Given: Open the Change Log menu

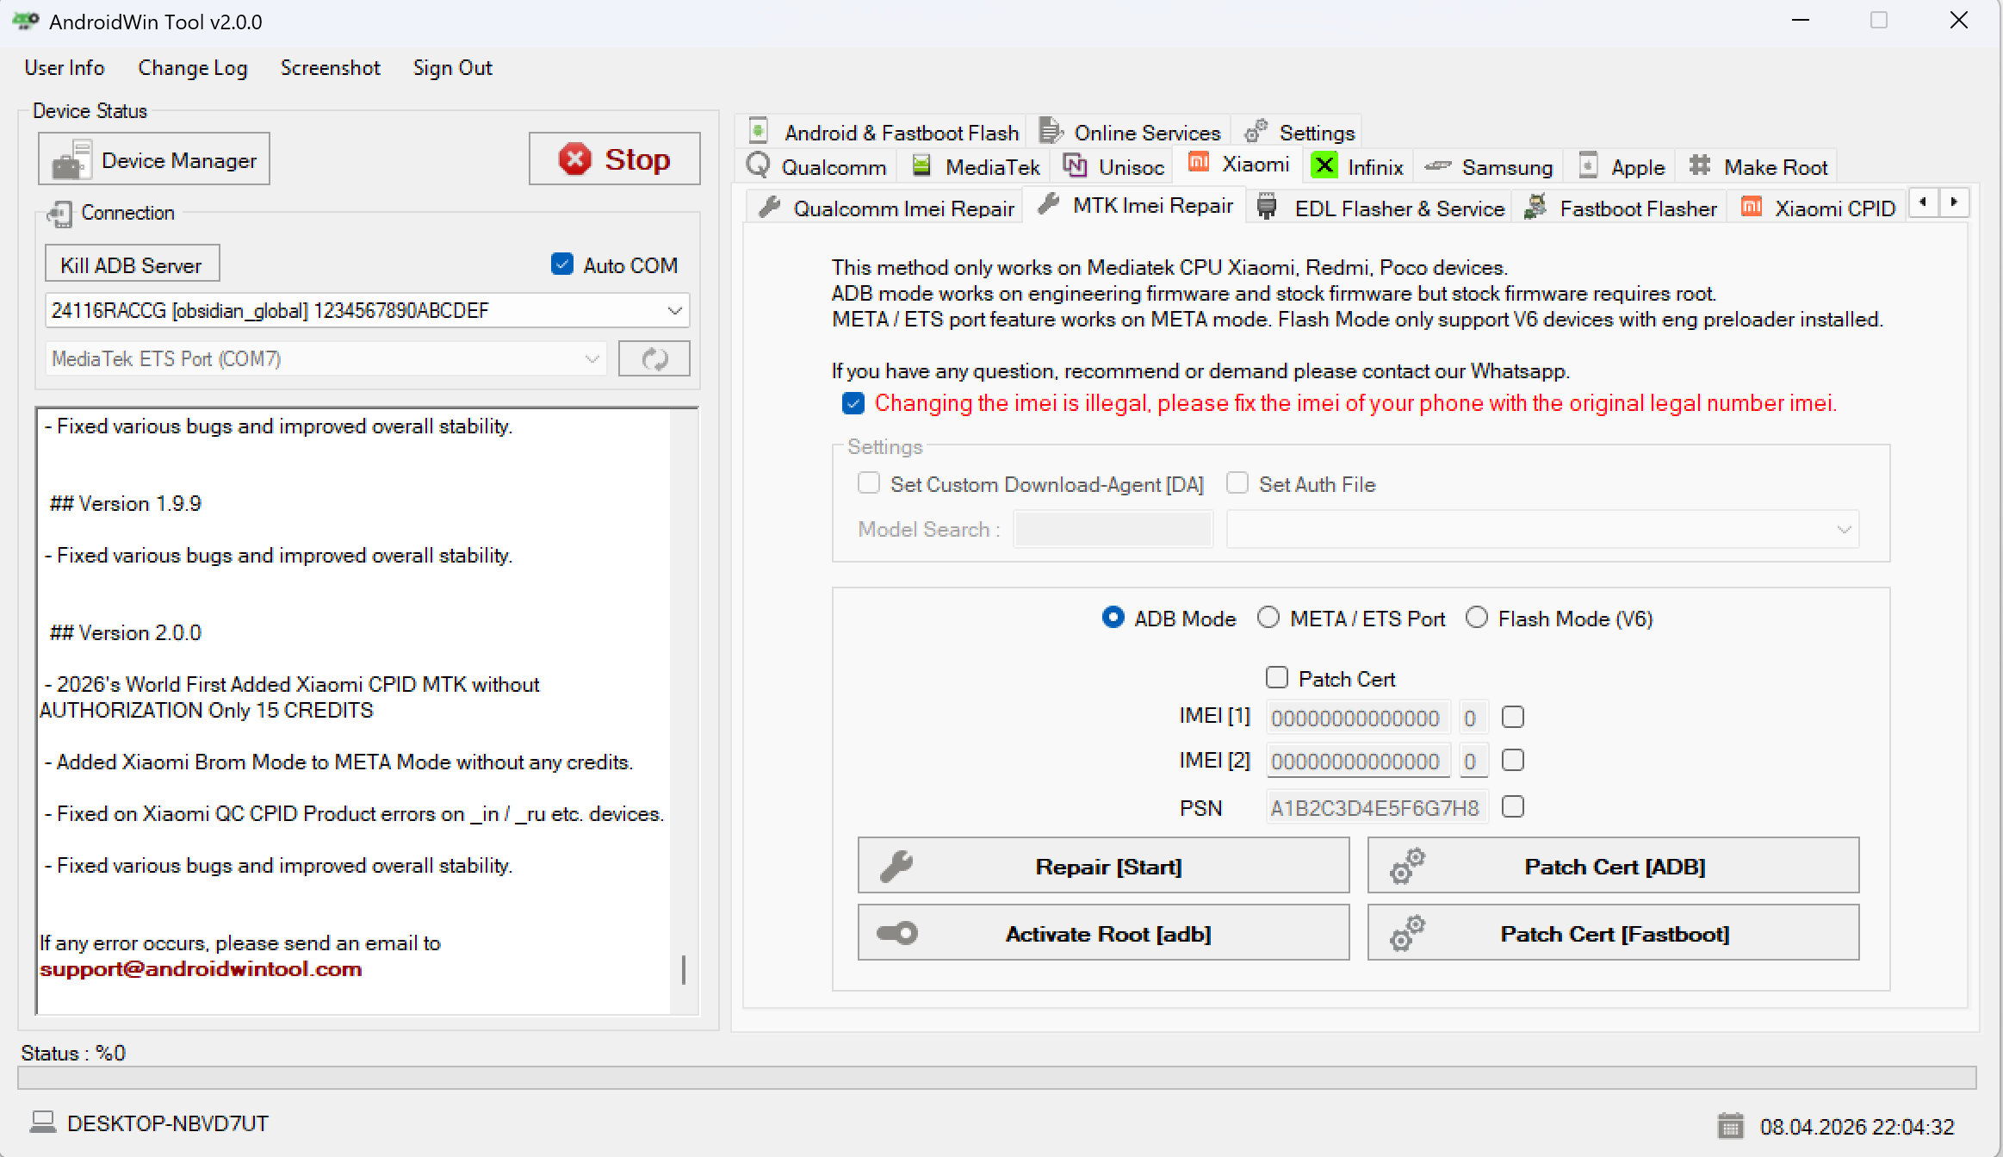Looking at the screenshot, I should [193, 68].
